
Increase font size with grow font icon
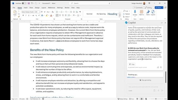tap(42, 12)
